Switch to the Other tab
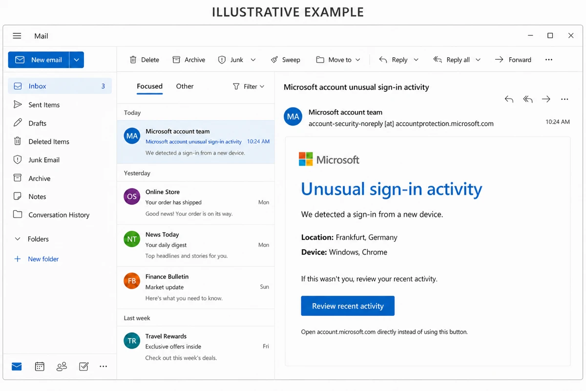Screen dimensions: 586x391 coord(185,86)
